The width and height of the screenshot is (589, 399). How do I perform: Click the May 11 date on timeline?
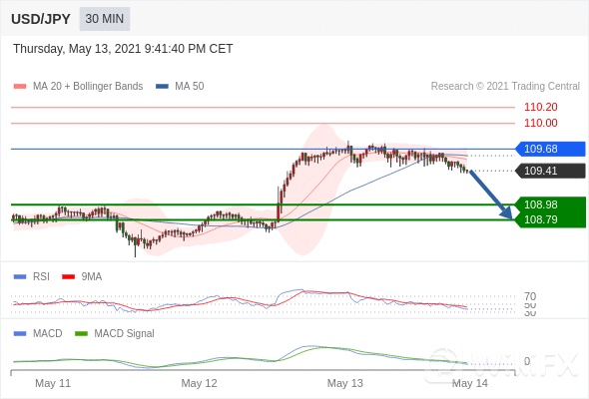(53, 383)
